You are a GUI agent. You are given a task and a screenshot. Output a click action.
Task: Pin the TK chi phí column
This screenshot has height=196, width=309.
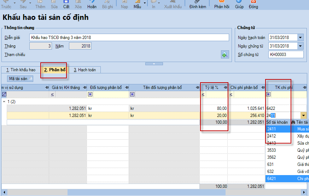point(305,88)
